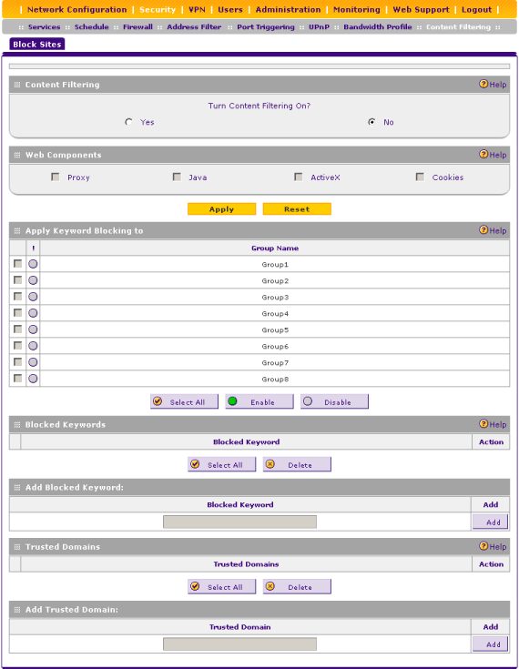The width and height of the screenshot is (519, 669).
Task: Click Delete under Trusted Domains table
Action: click(297, 587)
